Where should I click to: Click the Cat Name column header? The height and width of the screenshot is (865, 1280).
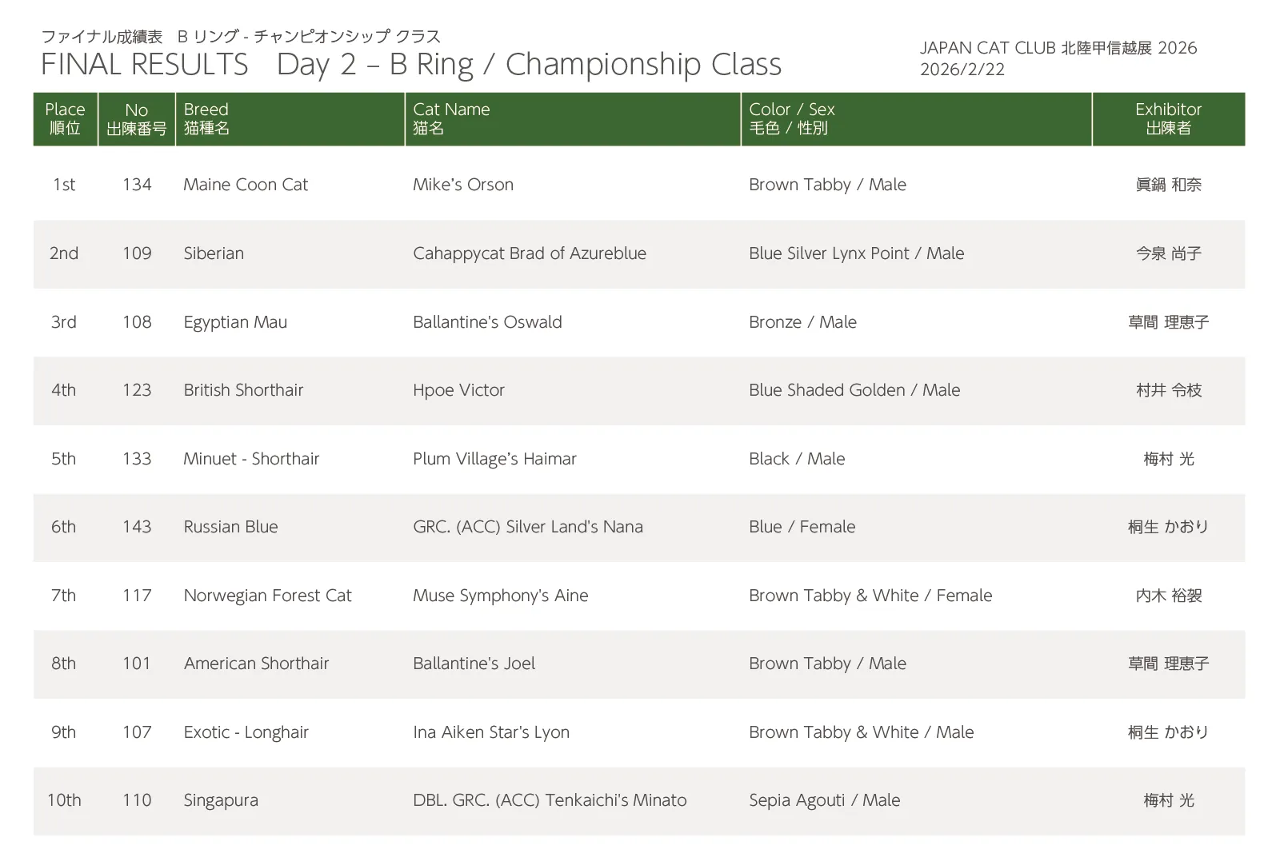[451, 118]
